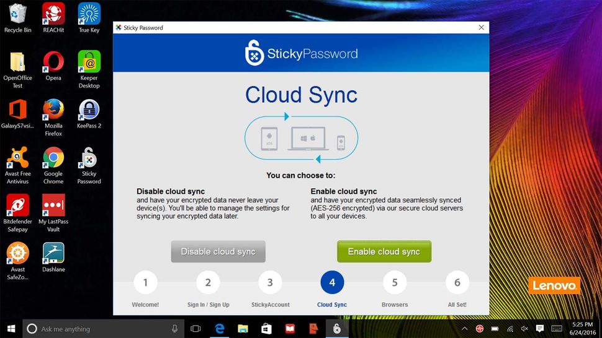The image size is (602, 338).
Task: Click the Lenovo logo on the desktop
Action: 554,285
